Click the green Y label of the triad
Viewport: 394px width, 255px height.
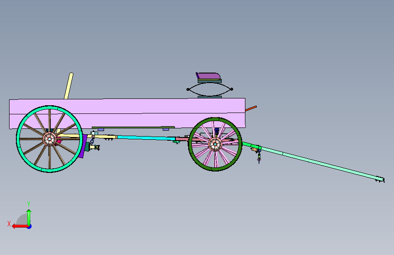(x=29, y=204)
